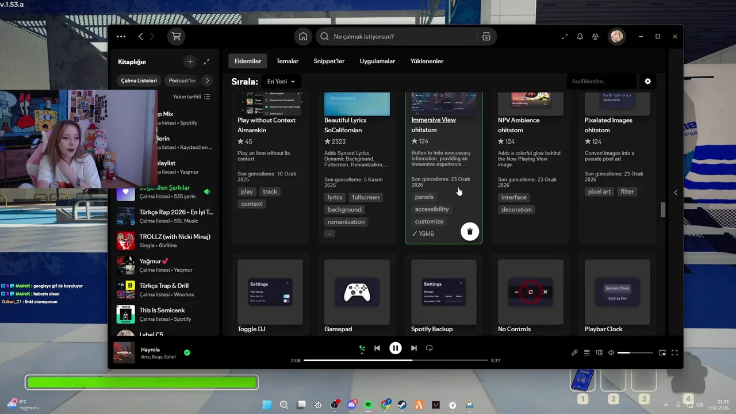Open the Immersive View extension link
736x414 pixels.
[x=434, y=120]
